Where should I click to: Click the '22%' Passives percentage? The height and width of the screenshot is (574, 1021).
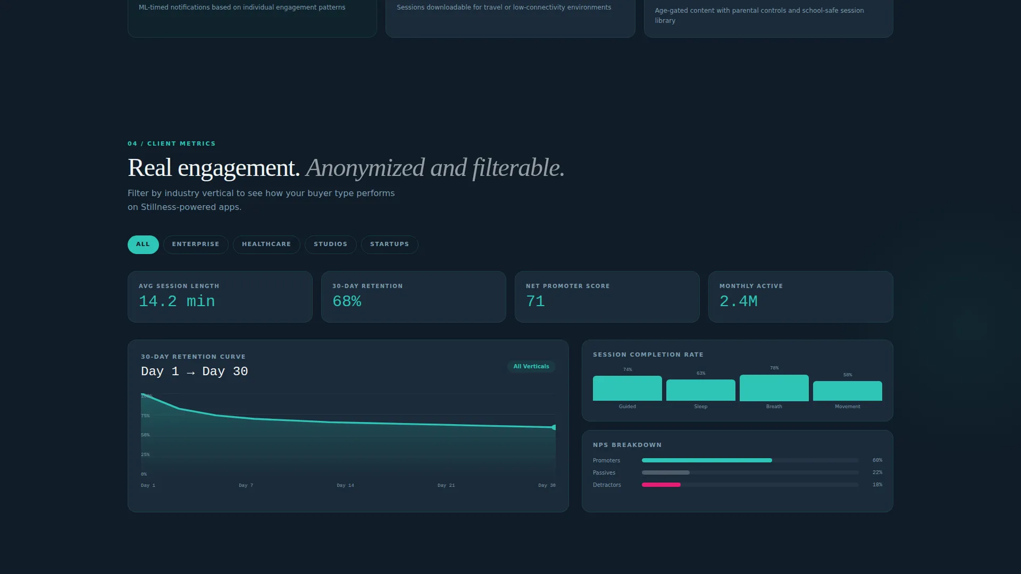[877, 472]
